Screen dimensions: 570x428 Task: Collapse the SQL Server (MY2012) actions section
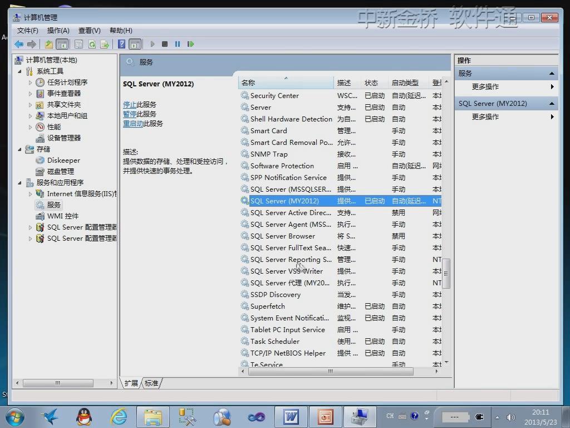(552, 104)
